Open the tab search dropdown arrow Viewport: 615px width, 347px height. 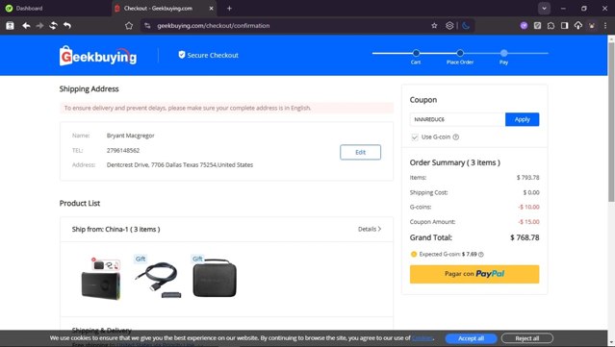[544, 9]
